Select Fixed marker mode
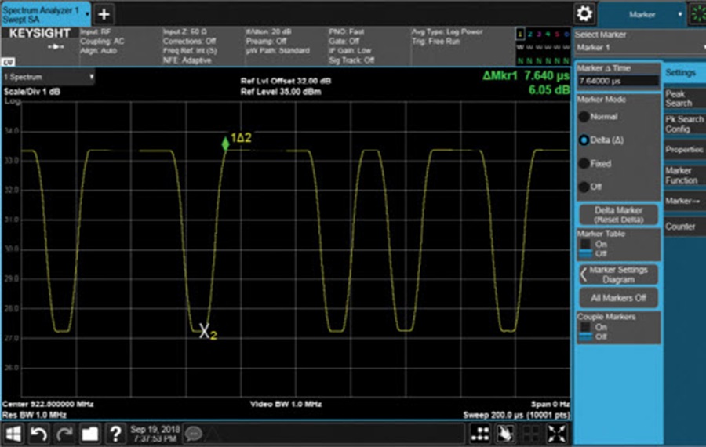 (584, 164)
